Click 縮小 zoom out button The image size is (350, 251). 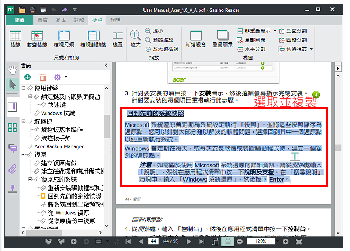pyautogui.click(x=154, y=31)
